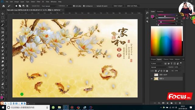Choose Add to Selection mode icon
The height and width of the screenshot is (110, 195).
(20, 6)
